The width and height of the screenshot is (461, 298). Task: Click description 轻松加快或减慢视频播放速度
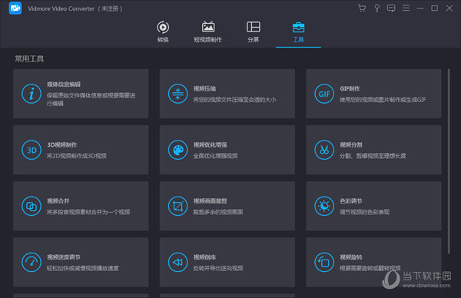tap(83, 268)
